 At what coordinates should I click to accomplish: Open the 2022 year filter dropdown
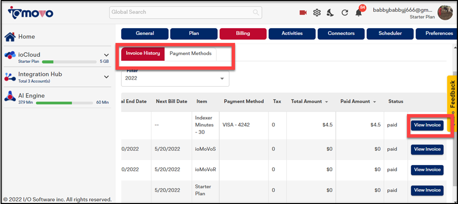(x=175, y=78)
